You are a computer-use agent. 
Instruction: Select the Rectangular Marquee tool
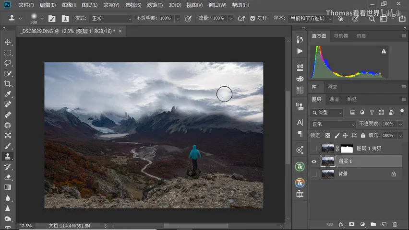8,53
